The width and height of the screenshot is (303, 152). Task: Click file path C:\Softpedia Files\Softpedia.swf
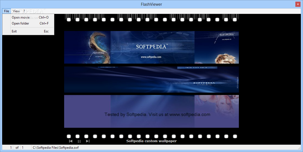56,148
